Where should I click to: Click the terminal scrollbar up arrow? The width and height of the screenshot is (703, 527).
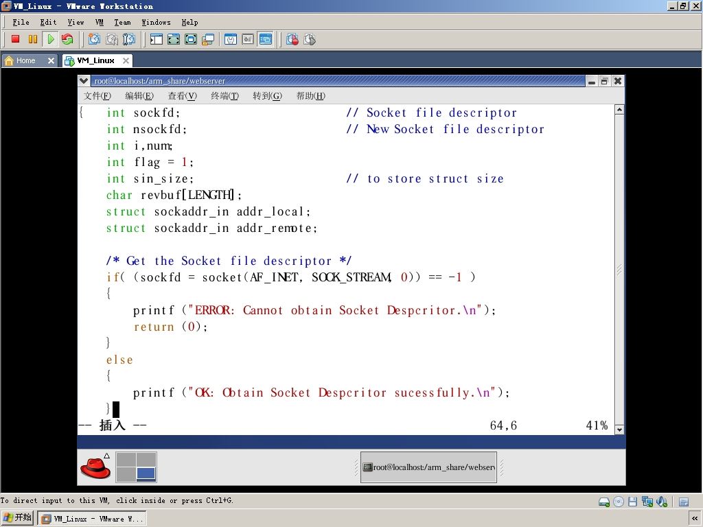pyautogui.click(x=619, y=109)
